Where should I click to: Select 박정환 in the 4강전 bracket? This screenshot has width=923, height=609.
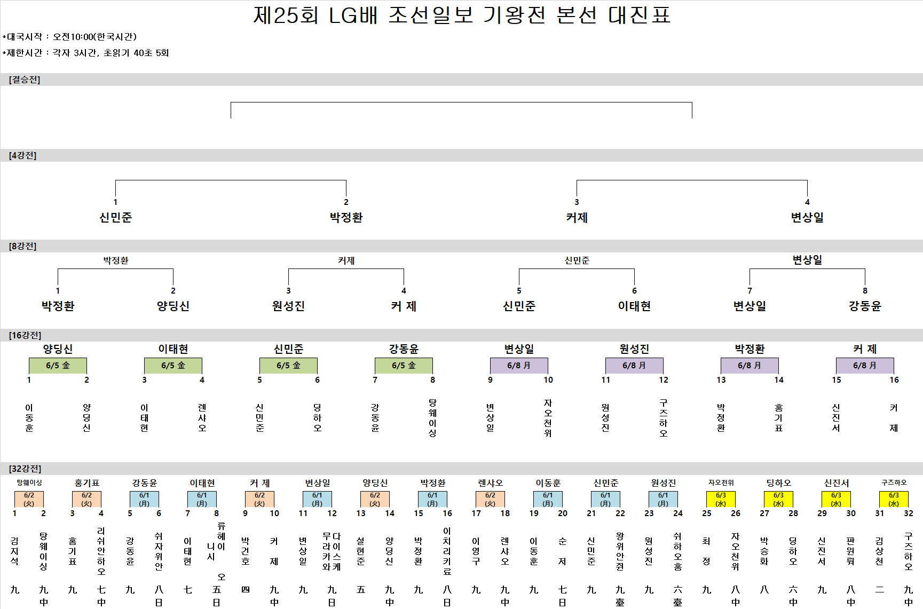pyautogui.click(x=346, y=217)
